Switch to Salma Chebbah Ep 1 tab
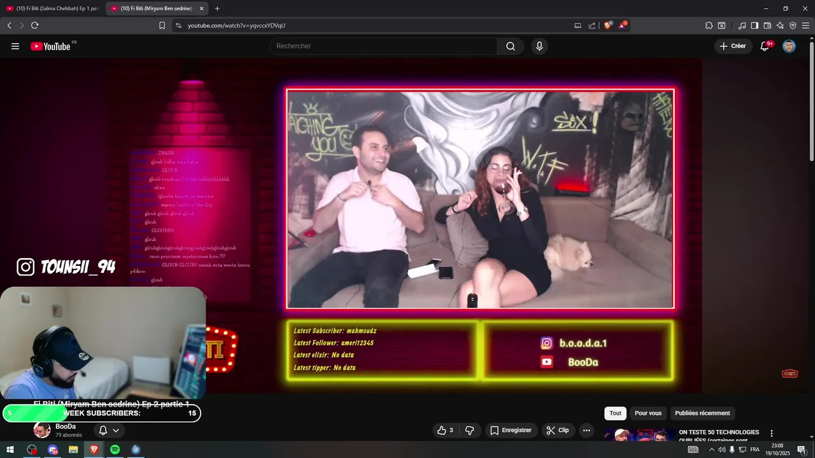815x458 pixels. 52,8
